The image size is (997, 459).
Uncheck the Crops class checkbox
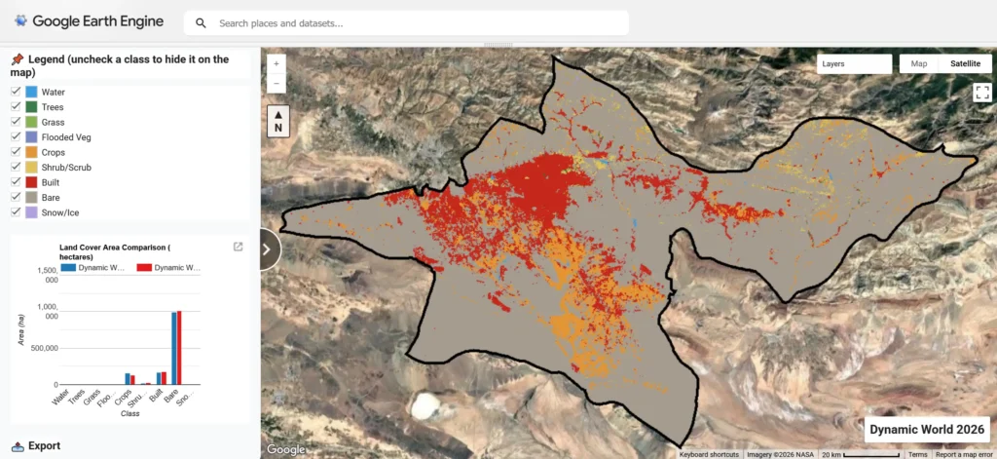coord(16,152)
